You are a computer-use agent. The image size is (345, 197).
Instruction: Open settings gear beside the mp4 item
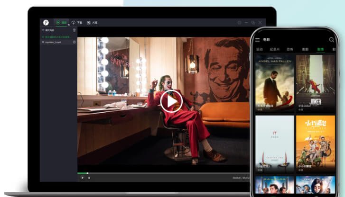click(74, 42)
